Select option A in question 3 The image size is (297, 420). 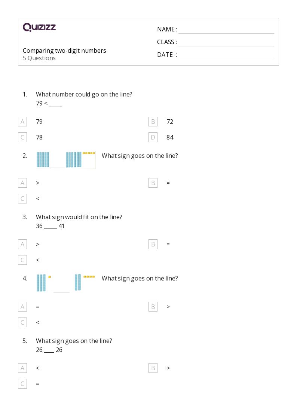pos(22,244)
